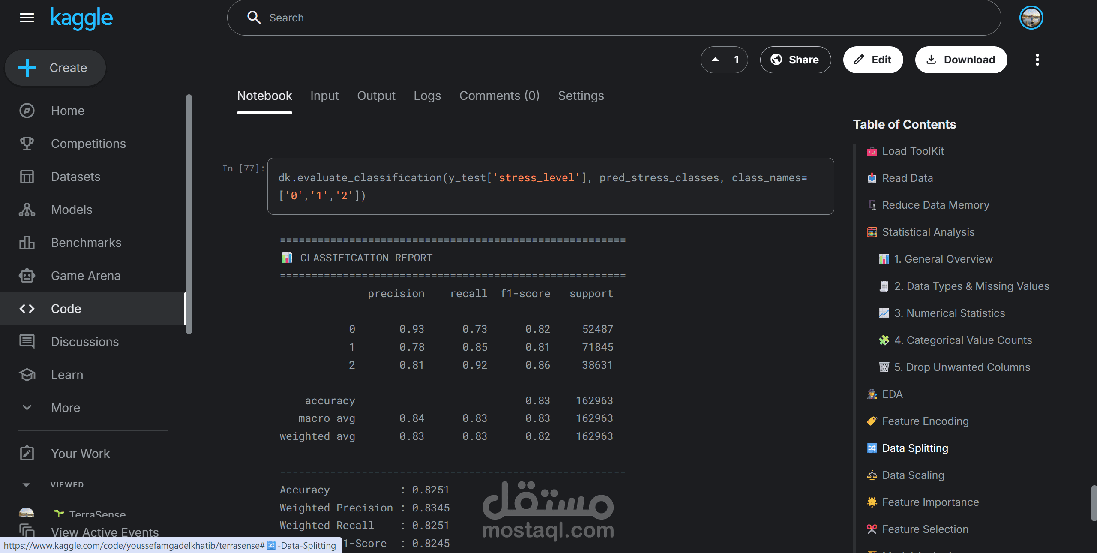Click the Kaggle logo

(x=81, y=18)
